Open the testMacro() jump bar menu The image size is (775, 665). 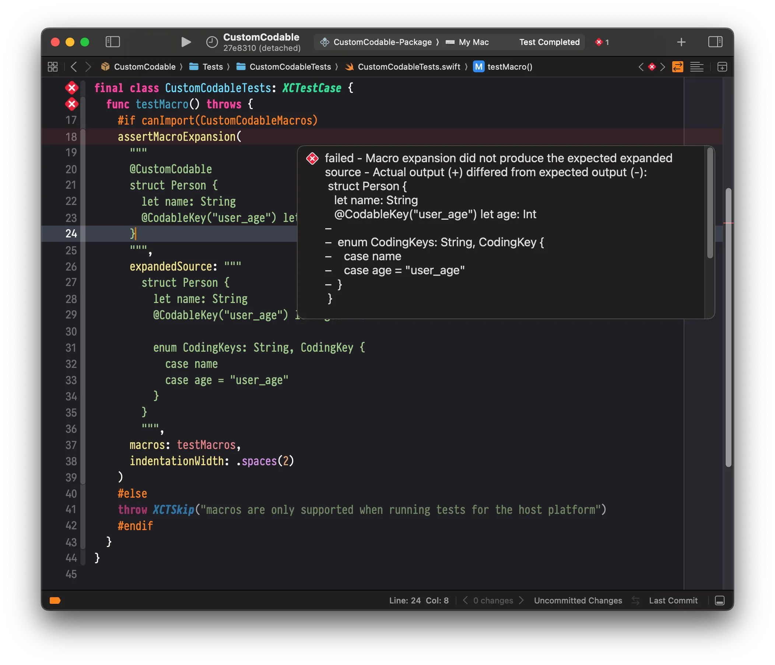pos(511,67)
